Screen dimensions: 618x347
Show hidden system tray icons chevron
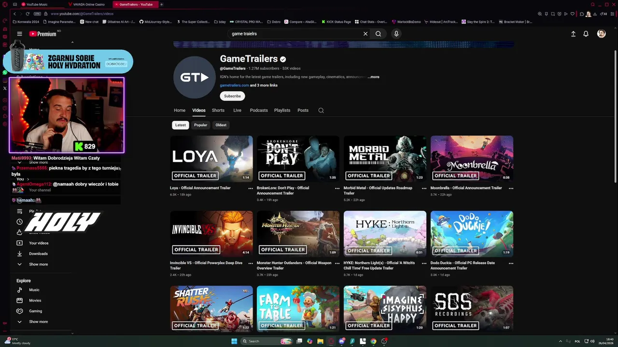[x=561, y=341]
